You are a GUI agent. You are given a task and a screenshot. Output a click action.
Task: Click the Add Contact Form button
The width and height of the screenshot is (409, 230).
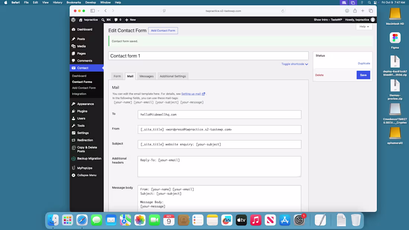pos(163,30)
